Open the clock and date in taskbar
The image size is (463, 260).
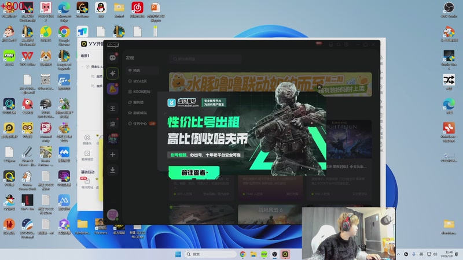click(447, 254)
